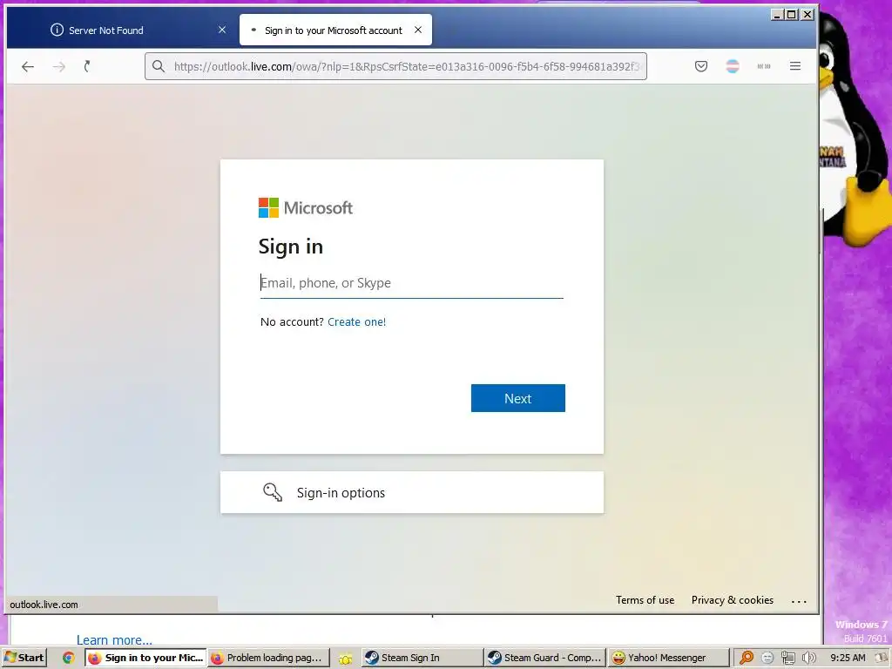Minimize the Firefox window

[776, 15]
